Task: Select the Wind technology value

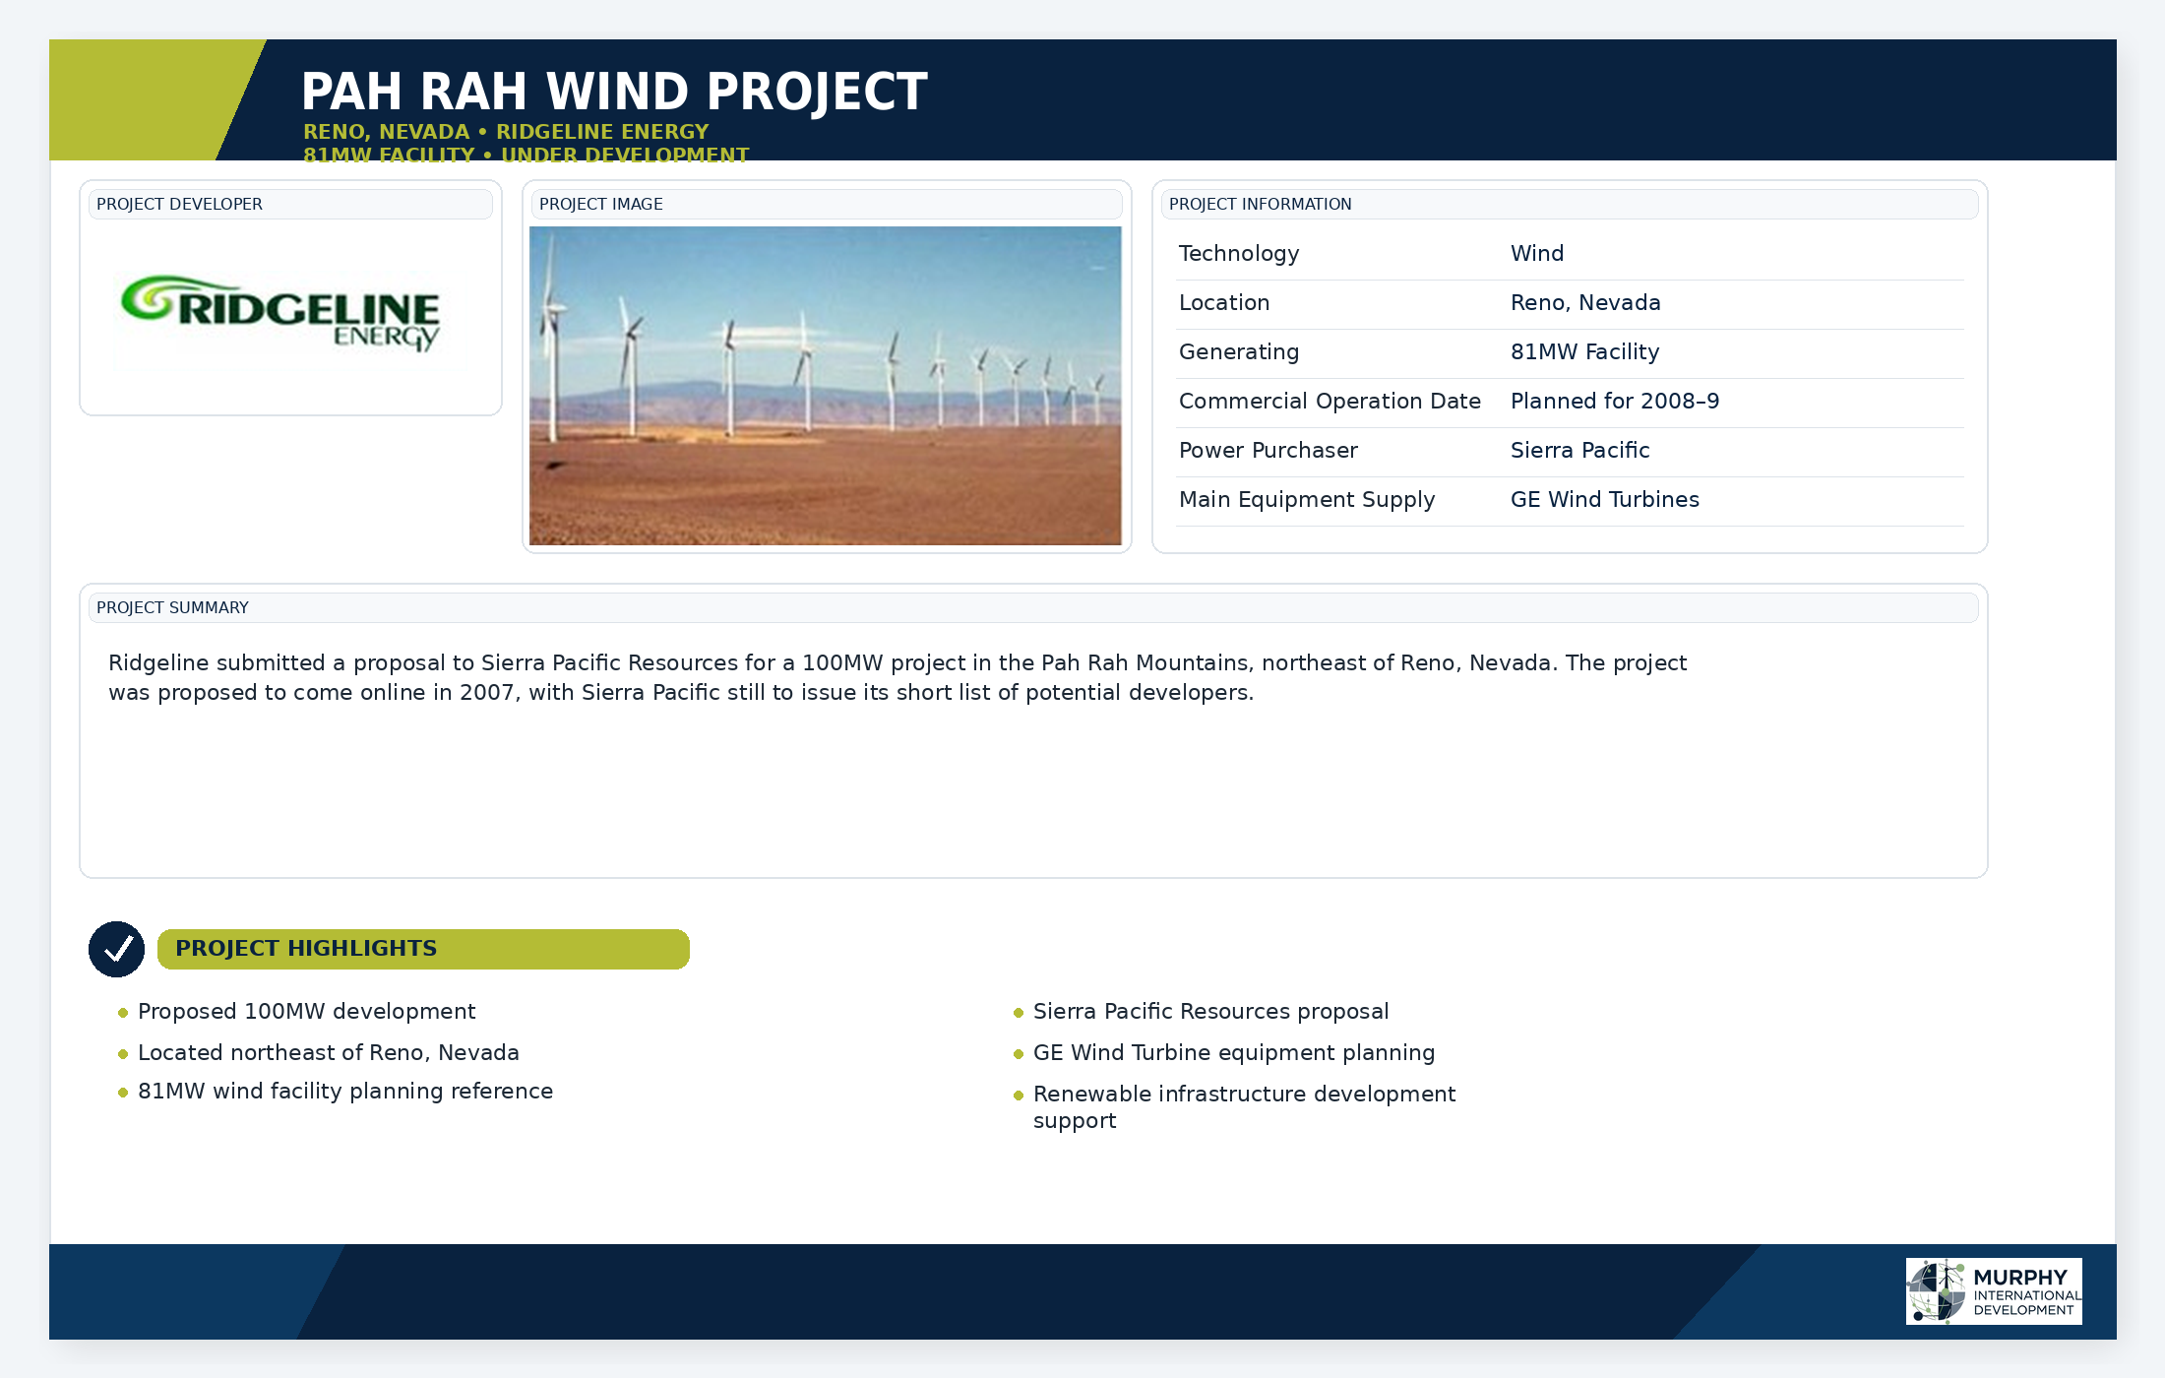Action: [1537, 254]
